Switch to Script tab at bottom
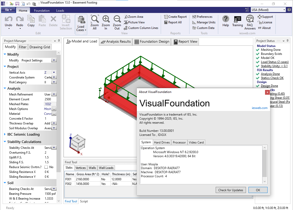 (84, 201)
